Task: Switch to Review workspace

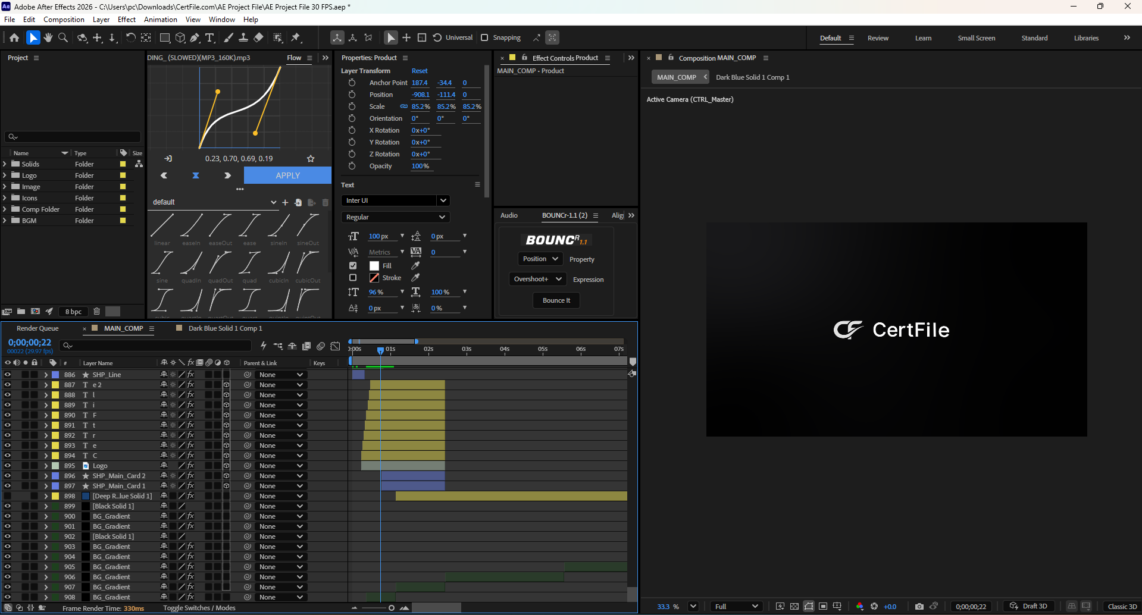Action: click(878, 38)
